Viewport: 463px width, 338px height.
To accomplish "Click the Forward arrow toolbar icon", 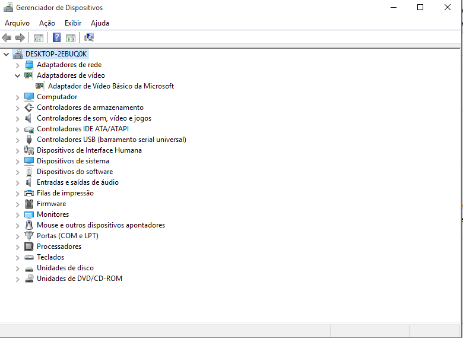I will [x=20, y=37].
